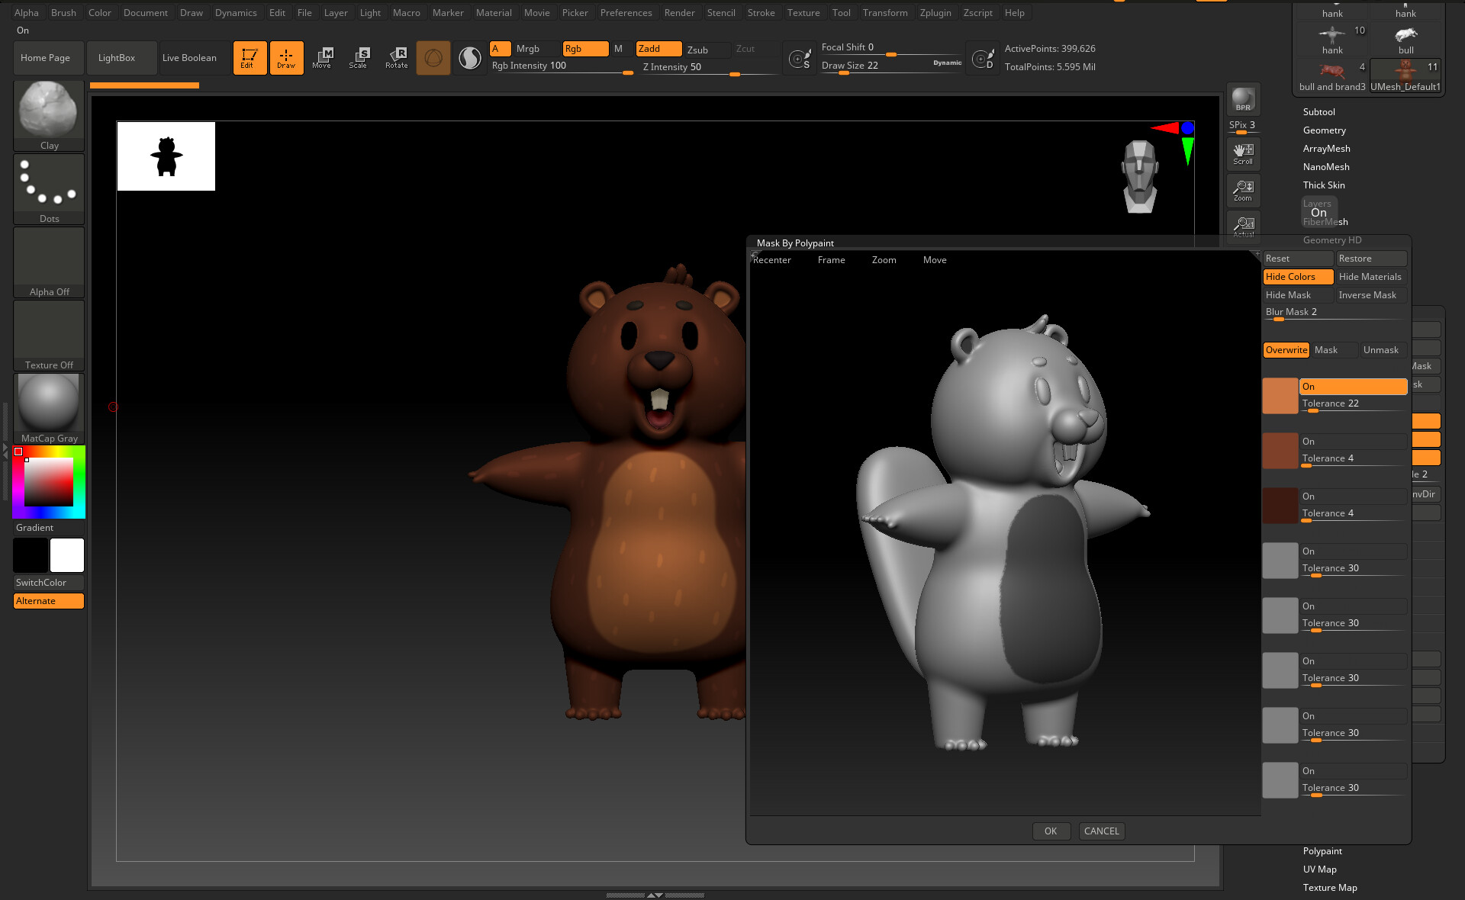Click the beaver silhouette thumbnail
The width and height of the screenshot is (1465, 900).
[166, 156]
